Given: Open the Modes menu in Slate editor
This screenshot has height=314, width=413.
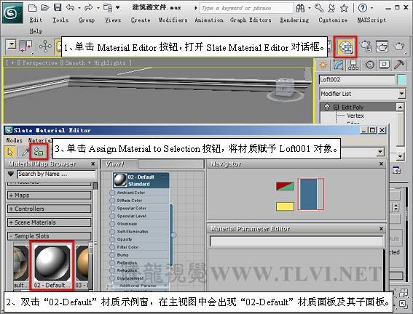Looking at the screenshot, I should click(x=14, y=140).
